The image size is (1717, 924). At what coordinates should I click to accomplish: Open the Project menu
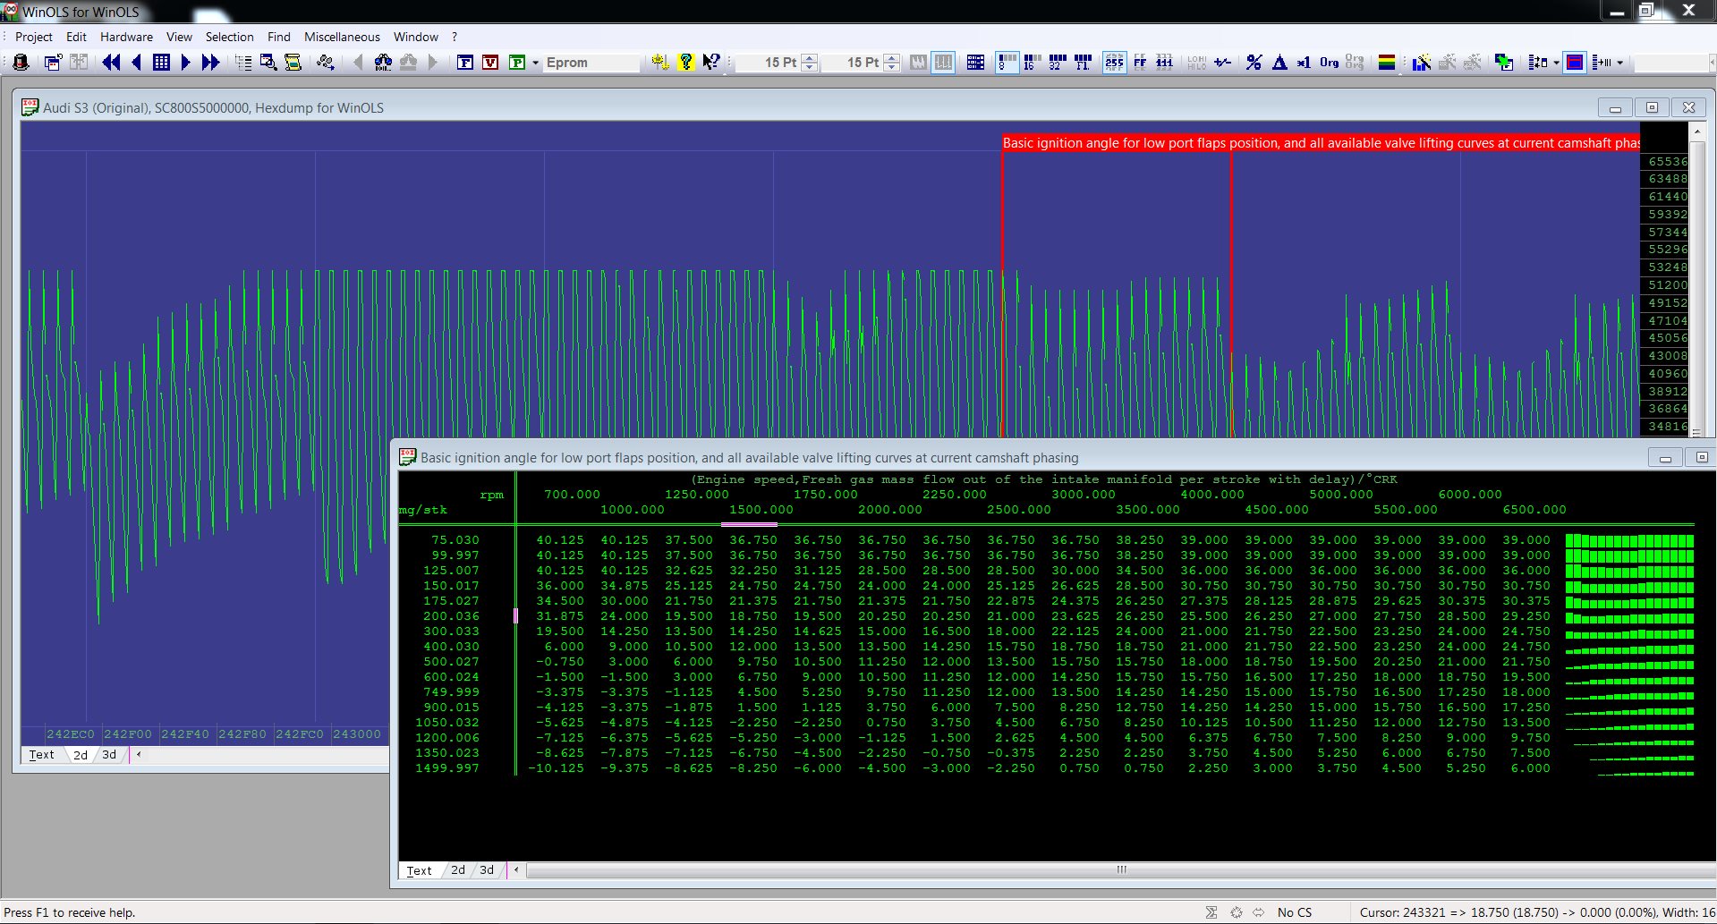coord(34,37)
